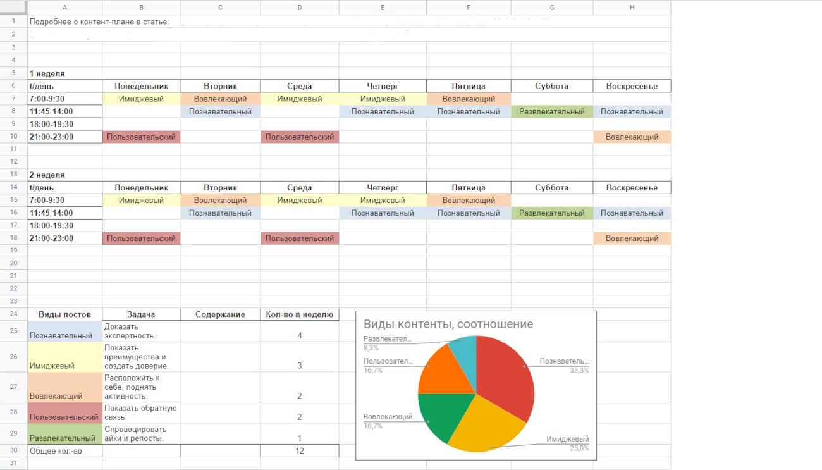The image size is (822, 470).
Task: Select cell B7 'Имиджевый' under Понедельник
Action: tap(141, 99)
